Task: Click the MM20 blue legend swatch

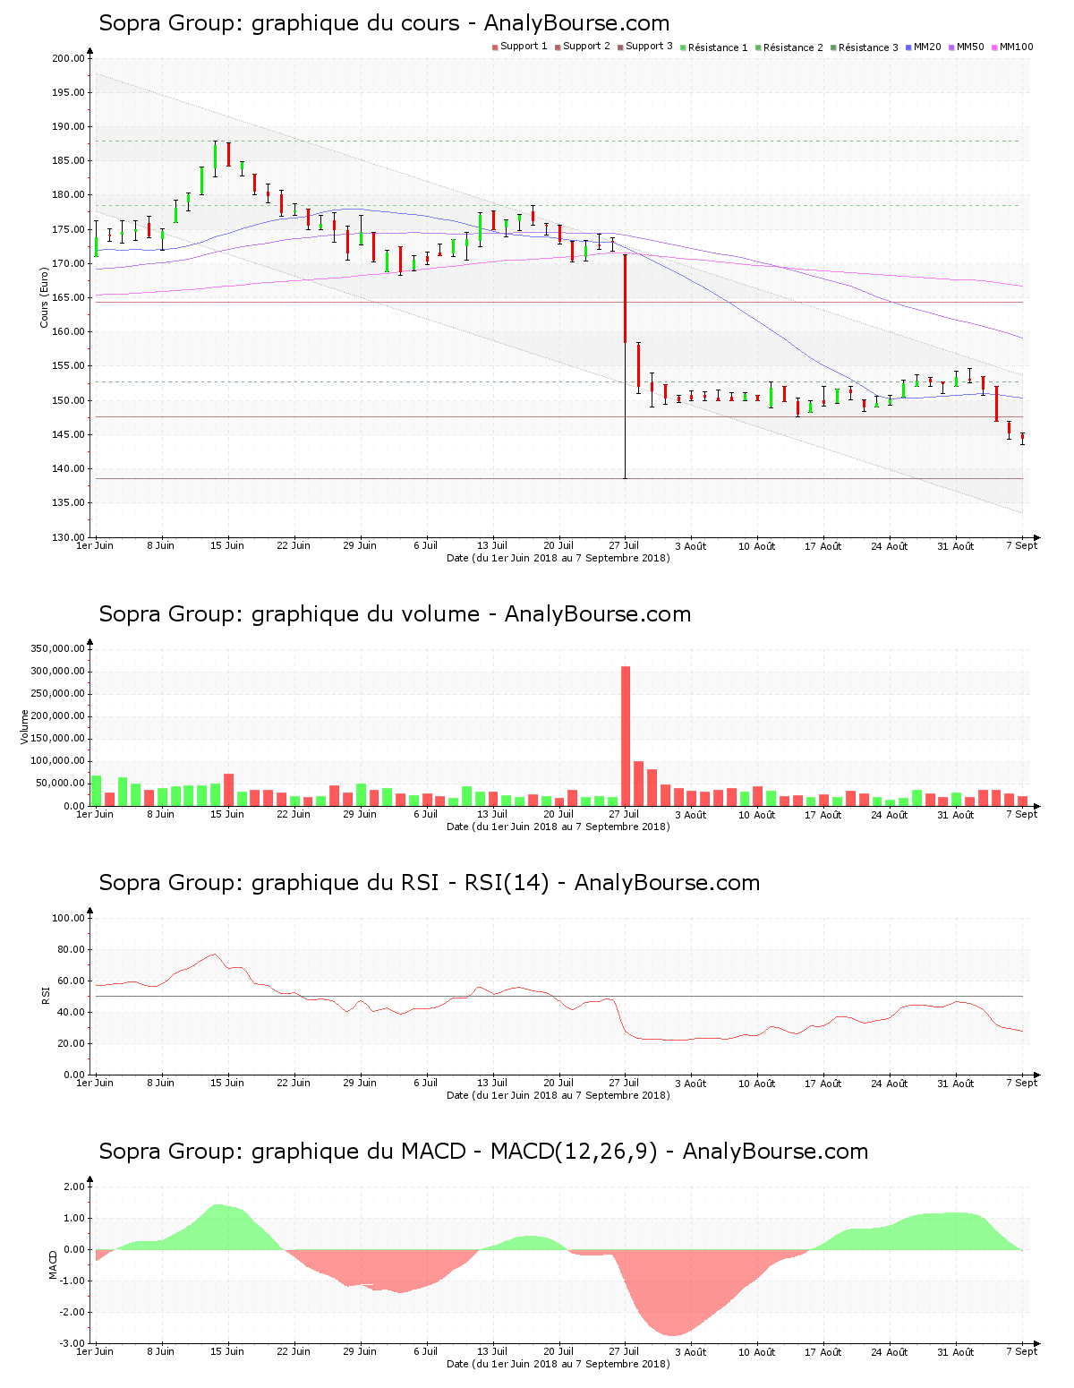Action: click(x=909, y=47)
